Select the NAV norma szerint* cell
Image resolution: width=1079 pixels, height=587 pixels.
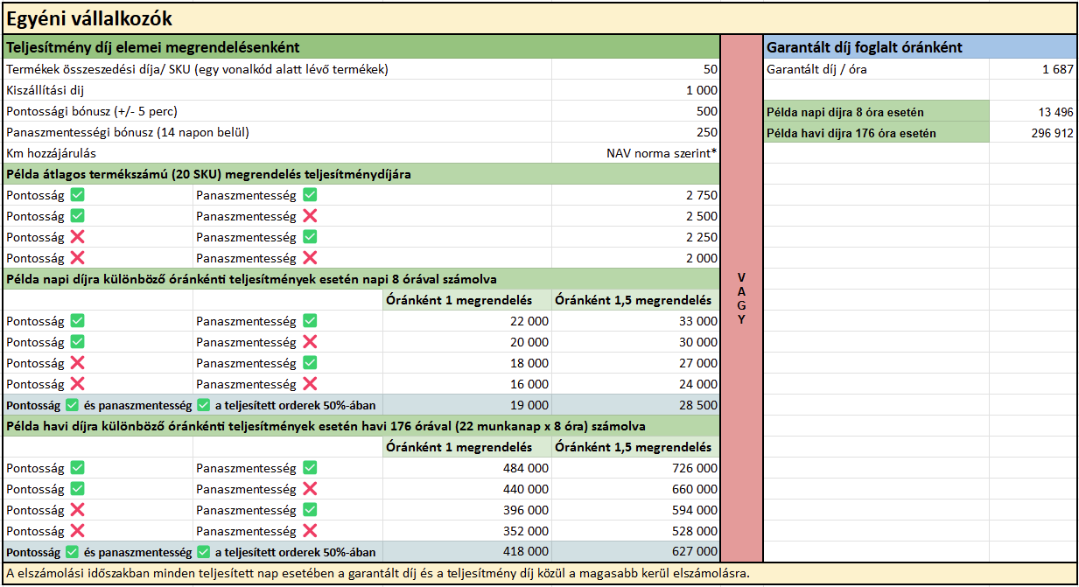[x=636, y=153]
